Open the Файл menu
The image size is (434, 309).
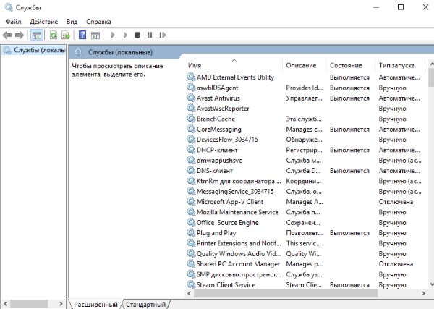click(13, 22)
